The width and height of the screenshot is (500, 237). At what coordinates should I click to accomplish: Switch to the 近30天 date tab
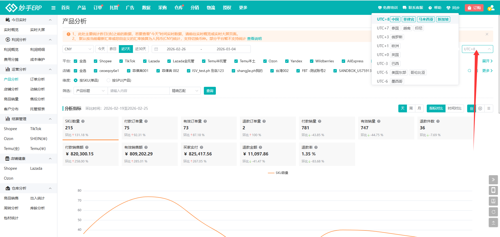141,49
